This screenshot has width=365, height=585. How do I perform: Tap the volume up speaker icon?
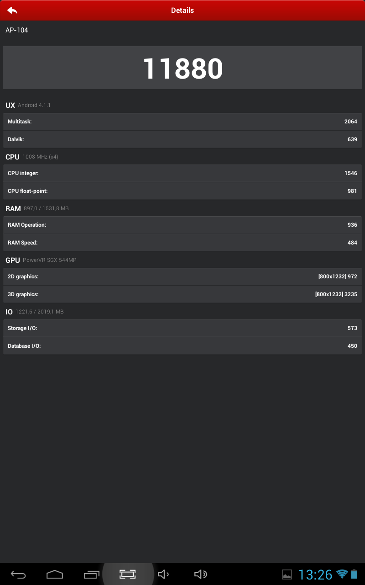200,574
